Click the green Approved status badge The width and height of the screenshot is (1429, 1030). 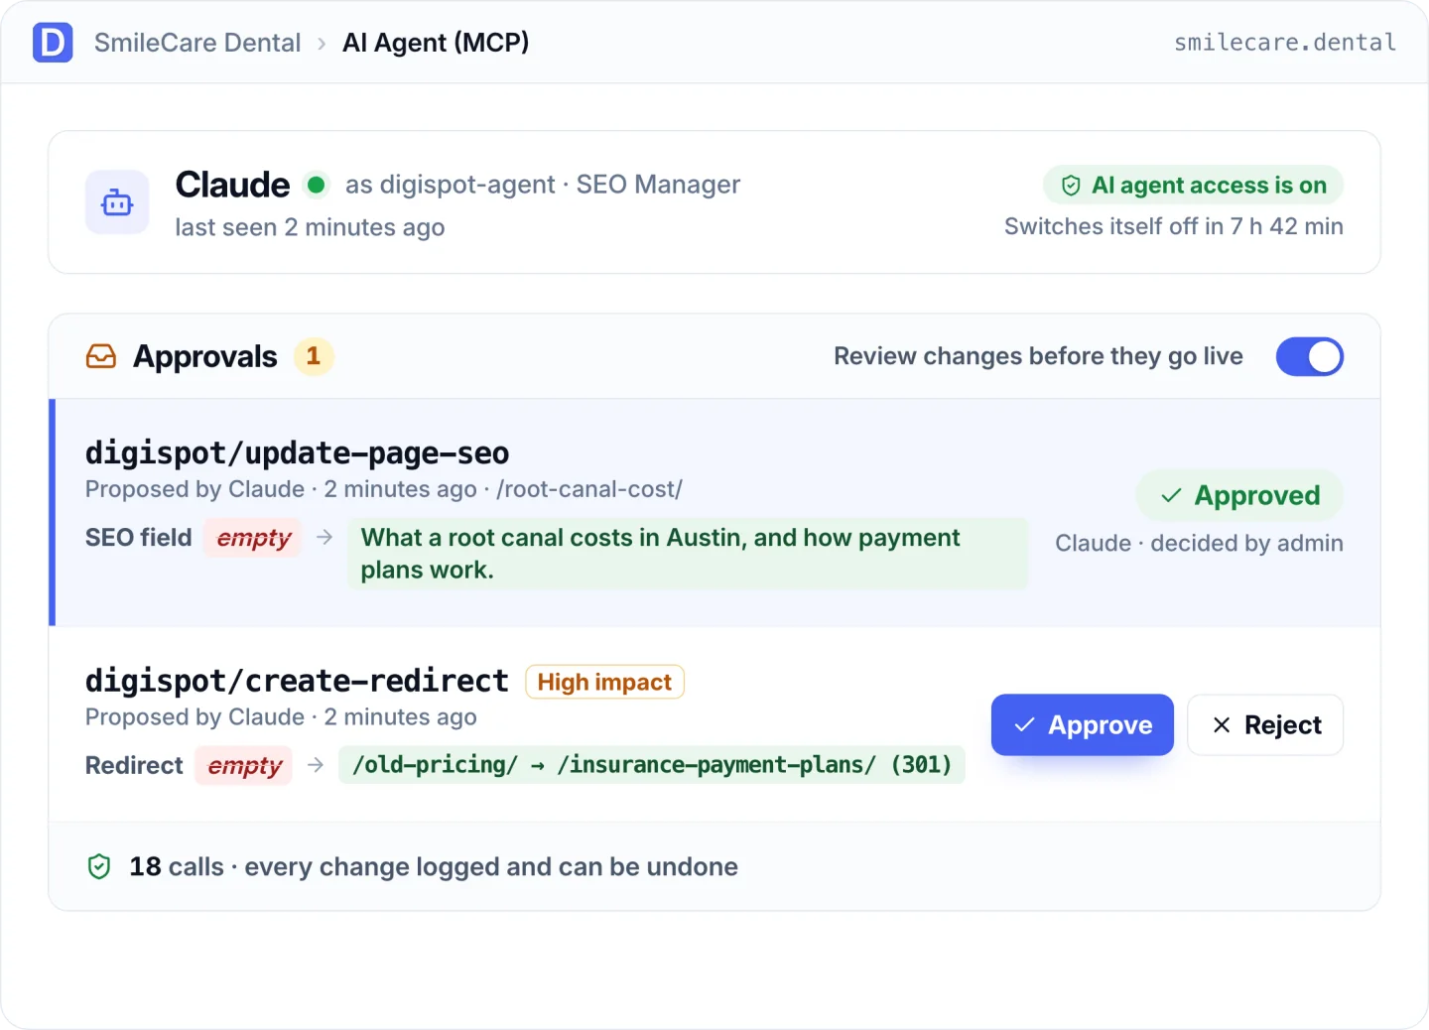pos(1239,495)
